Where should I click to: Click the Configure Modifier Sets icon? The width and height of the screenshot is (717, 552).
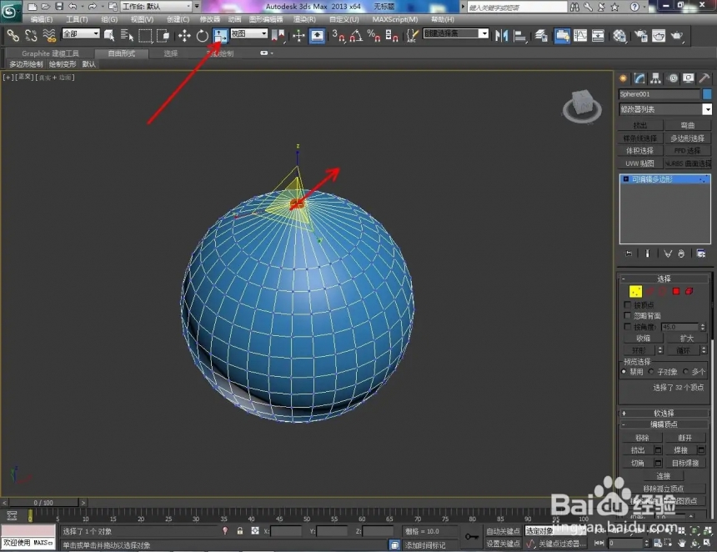[x=700, y=253]
